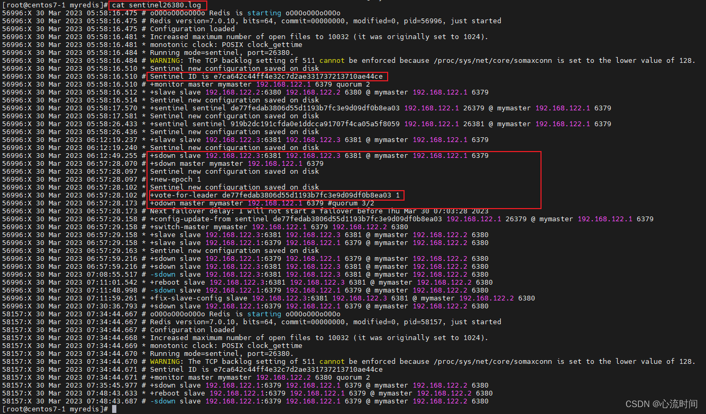Click '+slave slave 192.168.122.2:6380' entry at 05:58:16.512
This screenshot has width=706, height=414.
click(x=319, y=92)
